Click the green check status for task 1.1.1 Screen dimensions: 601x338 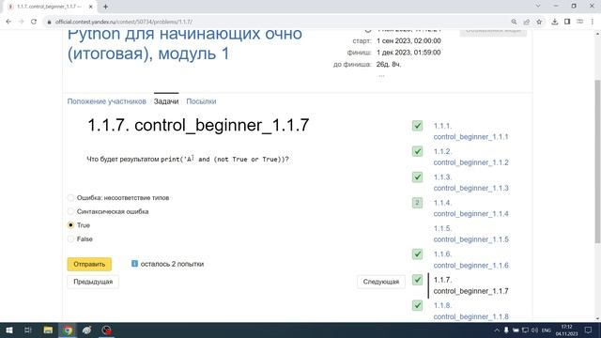pos(417,126)
